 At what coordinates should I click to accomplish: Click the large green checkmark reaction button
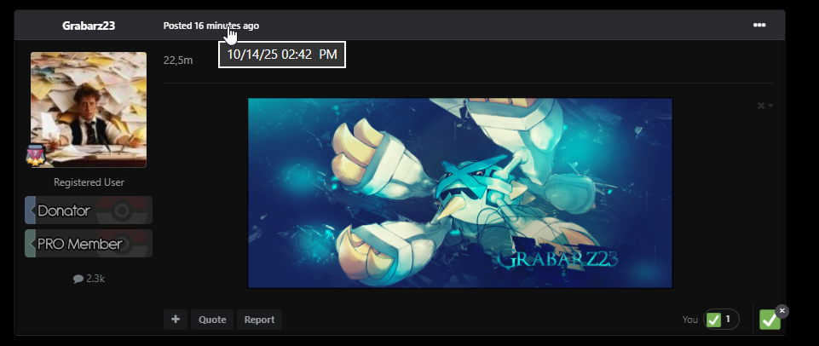coord(770,320)
